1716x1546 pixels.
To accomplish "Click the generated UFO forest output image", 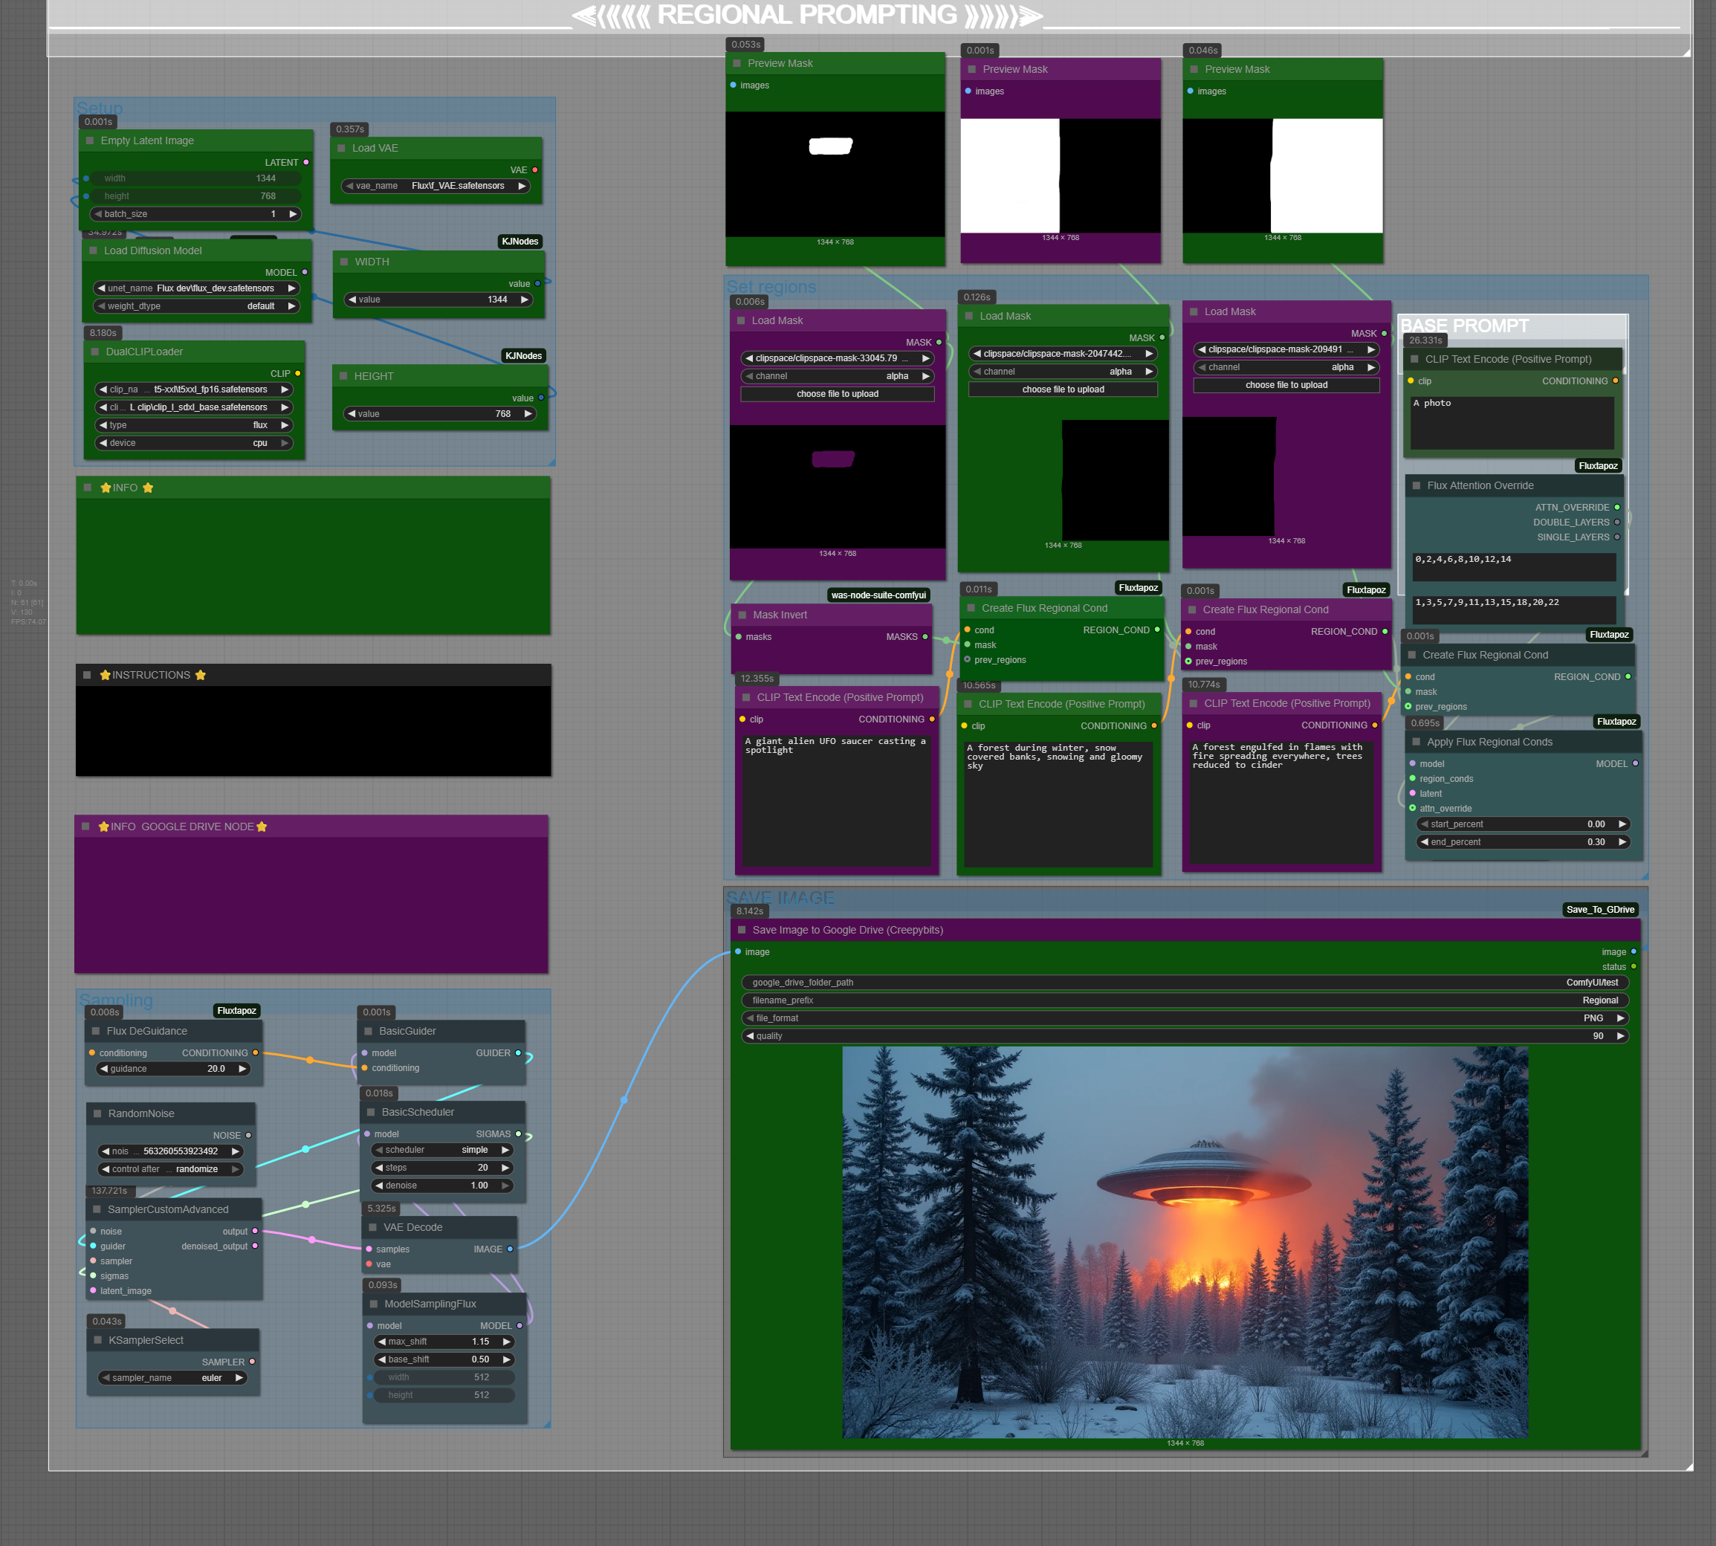I will pyautogui.click(x=1185, y=1242).
